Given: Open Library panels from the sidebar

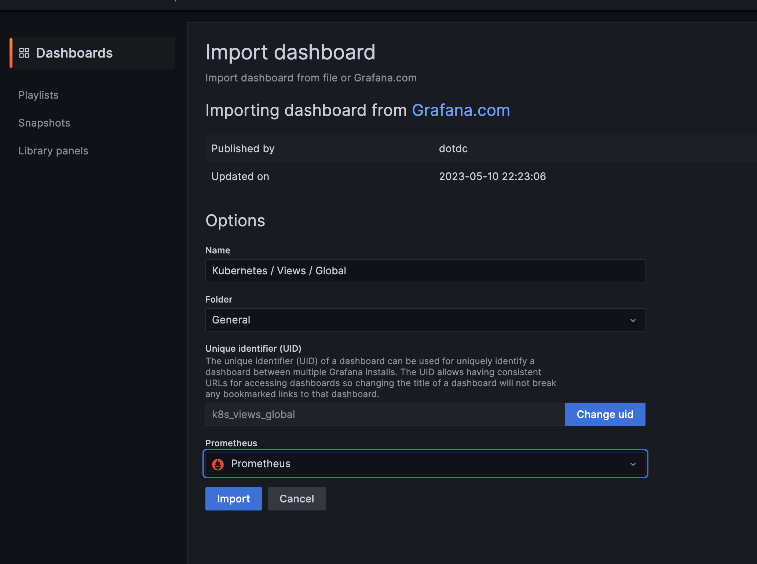Looking at the screenshot, I should [x=53, y=151].
